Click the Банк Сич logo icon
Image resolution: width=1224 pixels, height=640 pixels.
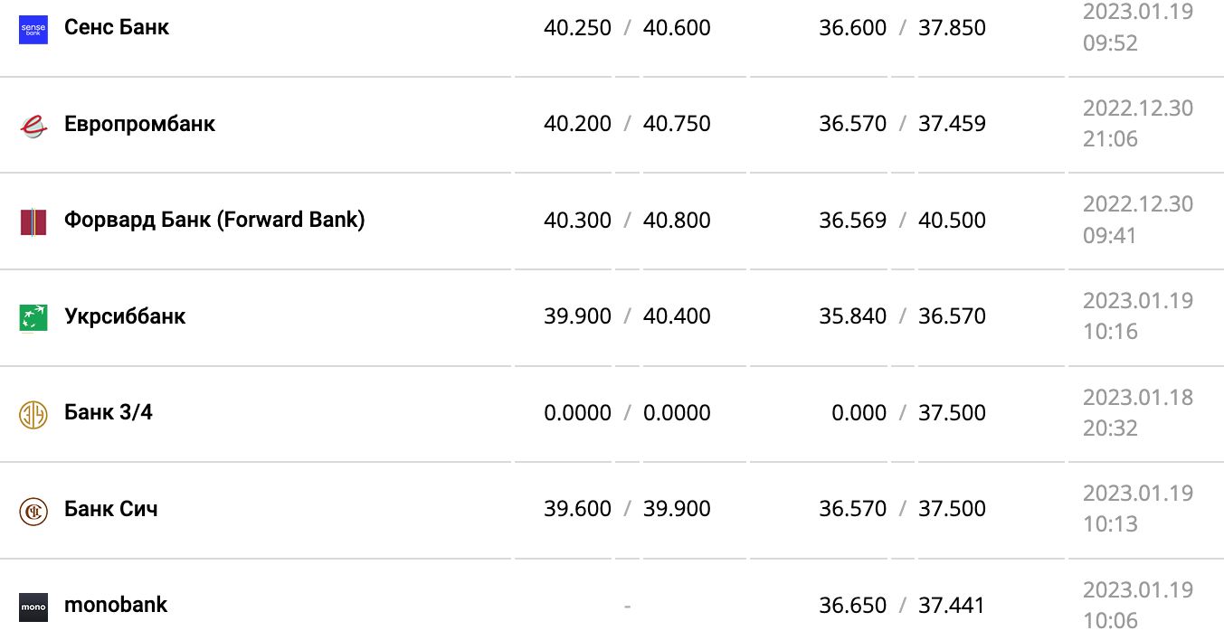(33, 510)
